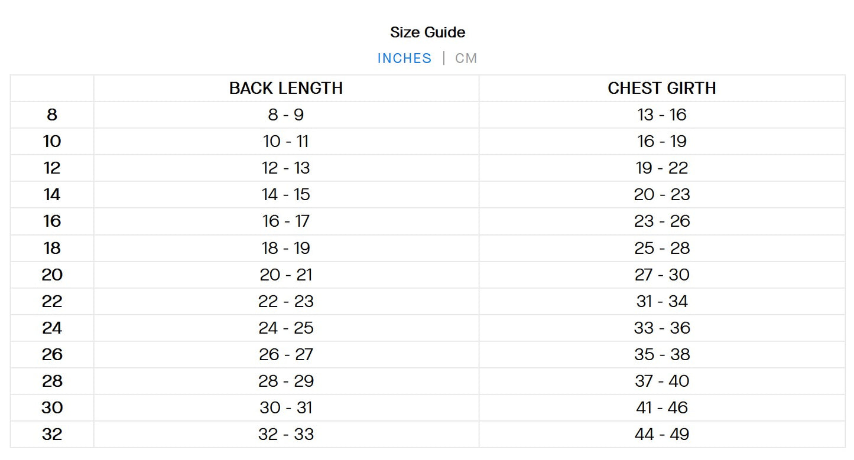
Task: Click the 25 - 28 chest girth cell
Action: (662, 248)
